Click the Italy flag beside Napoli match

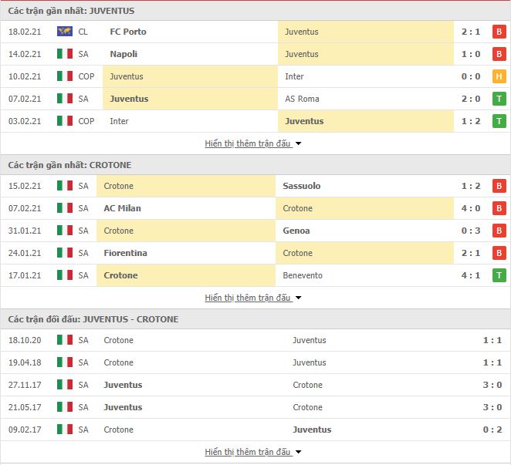point(65,54)
